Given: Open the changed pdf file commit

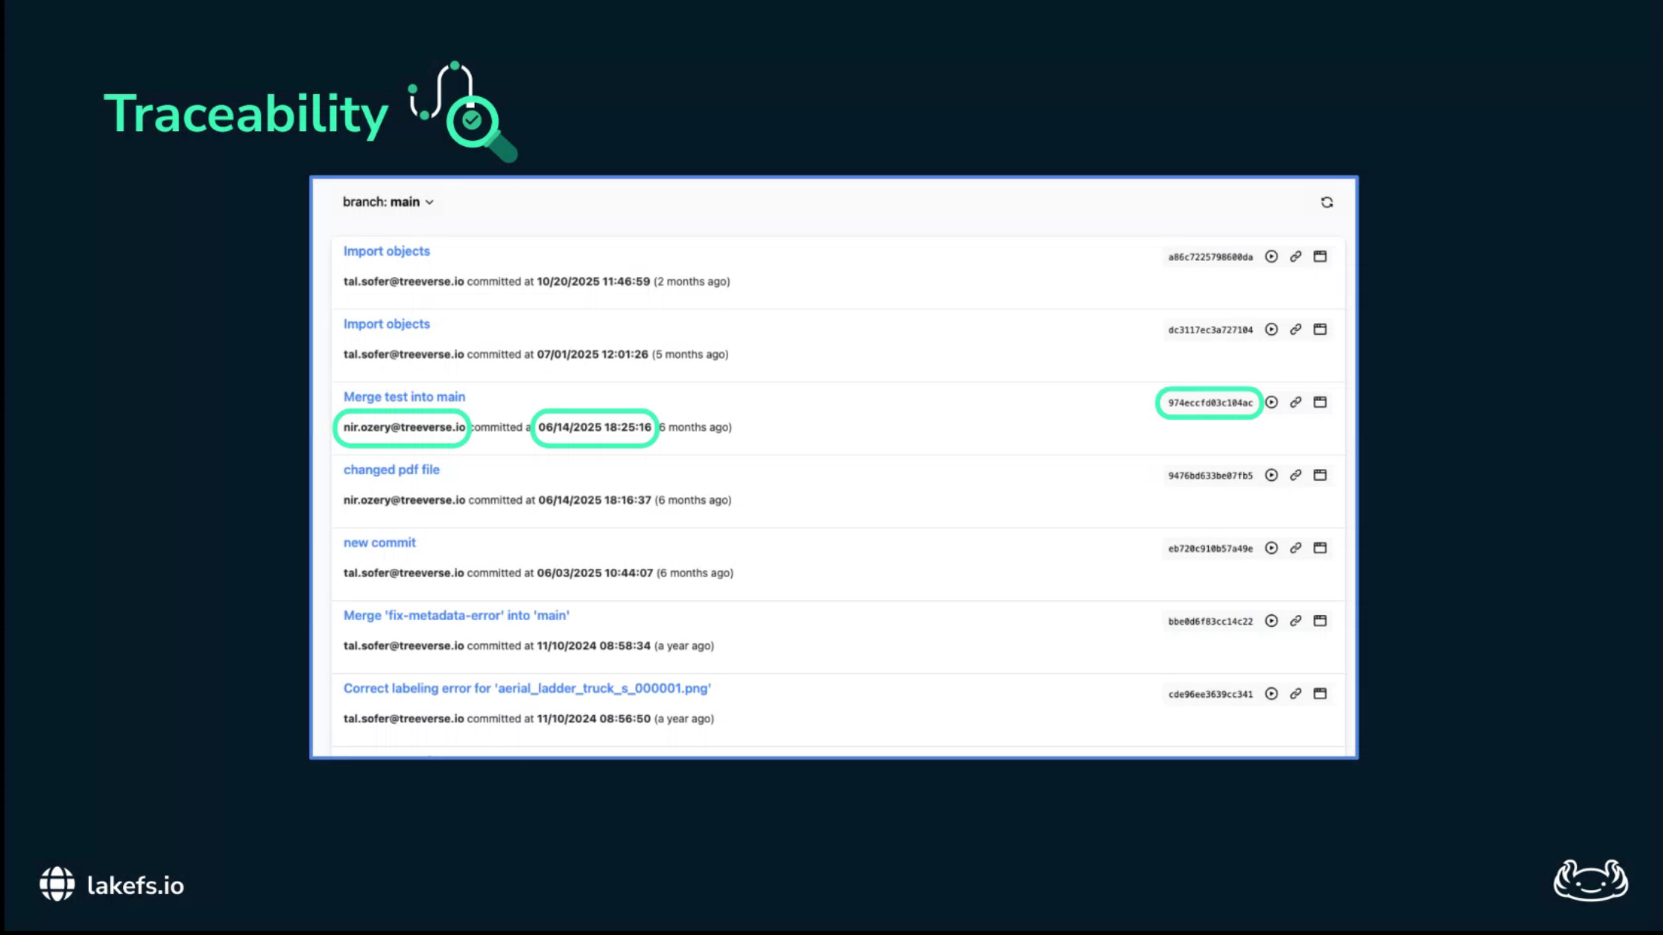Looking at the screenshot, I should 391,470.
